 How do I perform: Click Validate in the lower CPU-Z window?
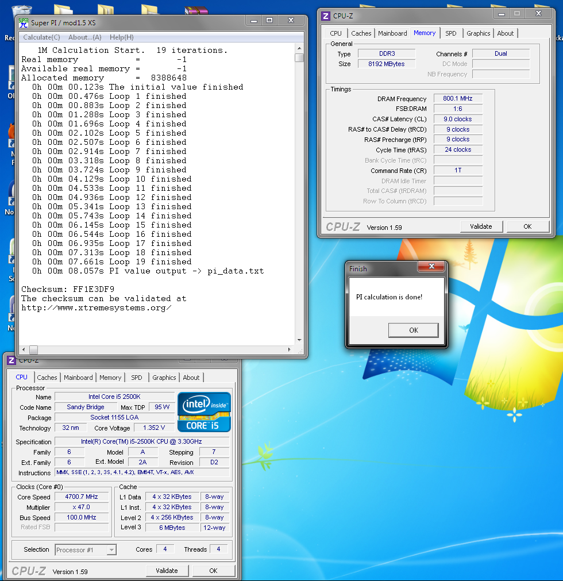[167, 571]
